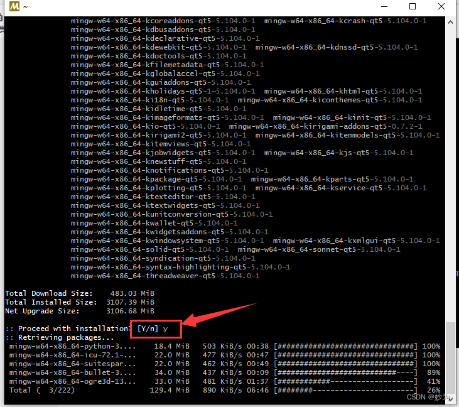Click 'mingw-w64-x86_64-kwidgetsaddons-qt5' package name

pos(148,232)
